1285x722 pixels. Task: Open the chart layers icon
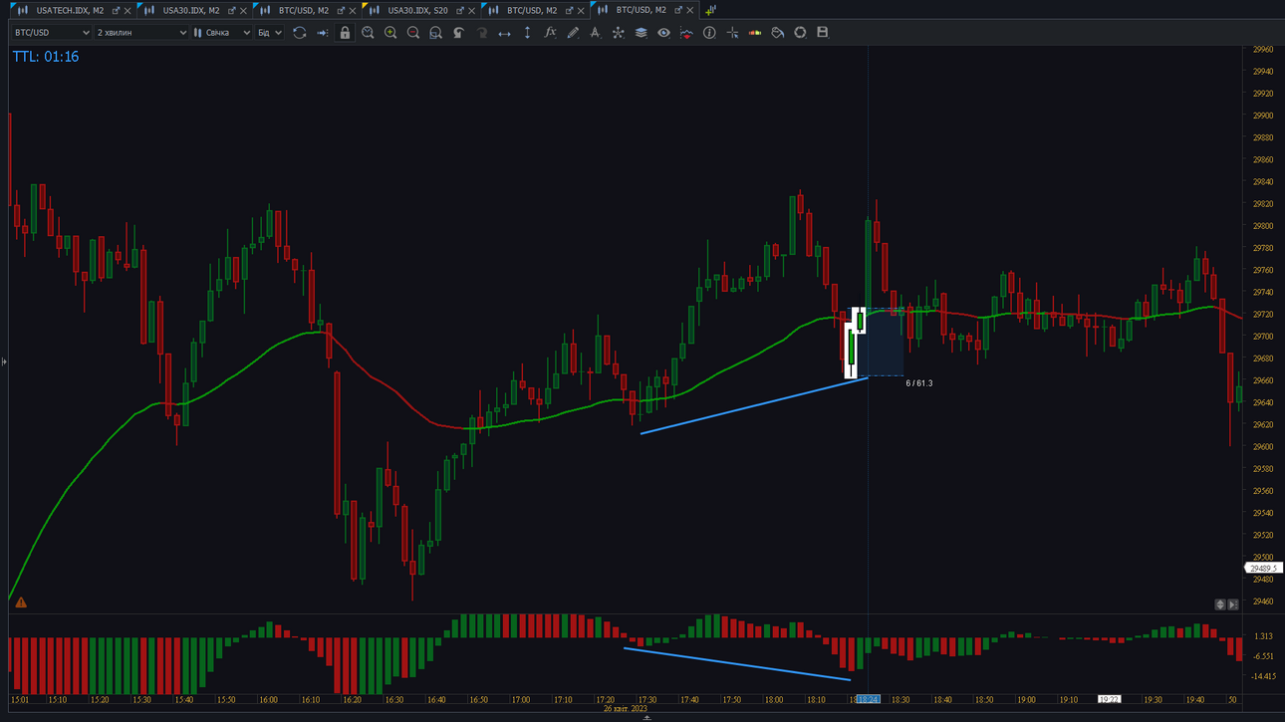pyautogui.click(x=641, y=33)
